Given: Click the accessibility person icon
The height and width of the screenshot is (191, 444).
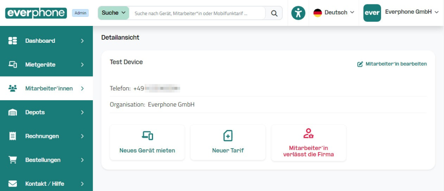Looking at the screenshot, I should (298, 13).
